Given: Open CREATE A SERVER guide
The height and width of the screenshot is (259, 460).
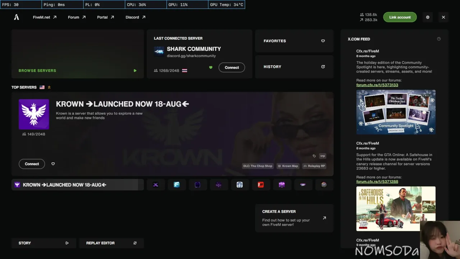Looking at the screenshot, I should (294, 218).
